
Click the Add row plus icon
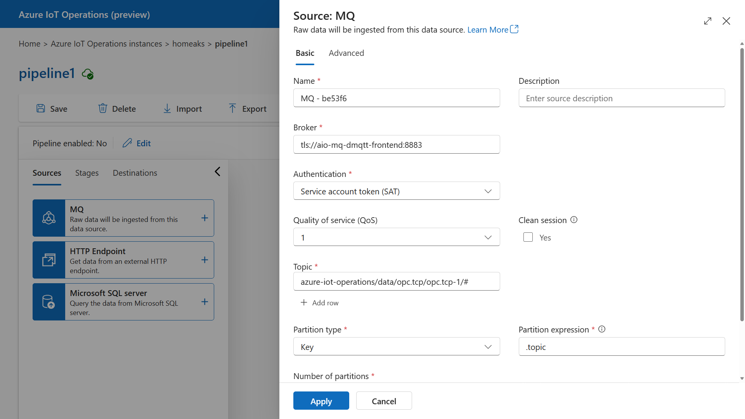coord(304,303)
